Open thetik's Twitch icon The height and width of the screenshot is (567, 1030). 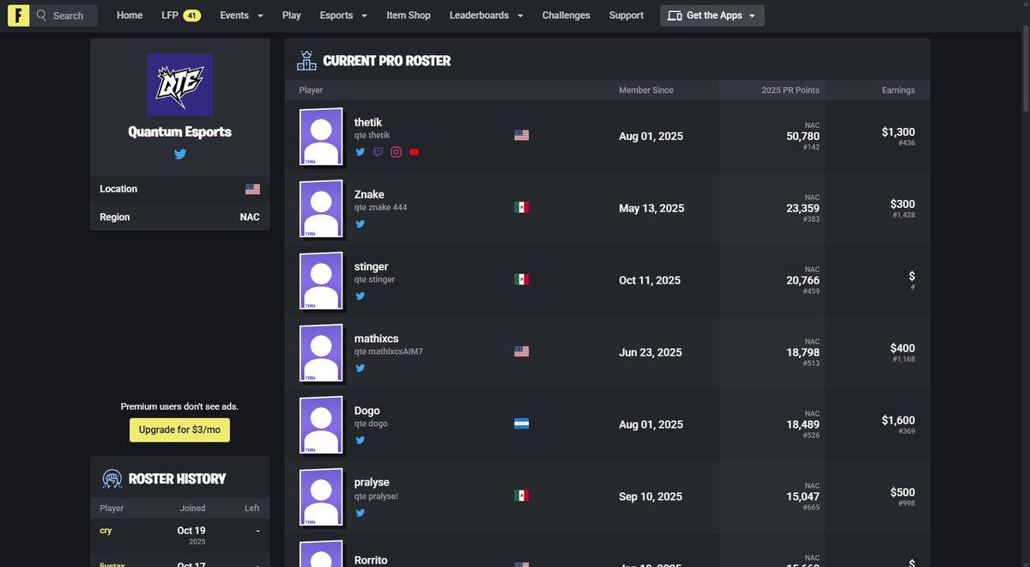379,152
